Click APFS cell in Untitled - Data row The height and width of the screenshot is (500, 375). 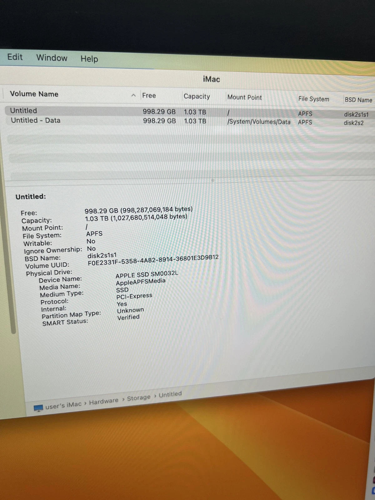click(x=305, y=122)
